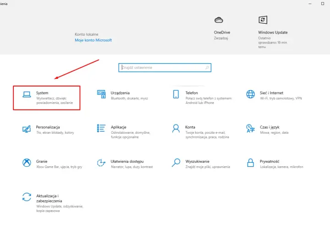
Task: Open the System laptop icon
Action: tap(27, 95)
